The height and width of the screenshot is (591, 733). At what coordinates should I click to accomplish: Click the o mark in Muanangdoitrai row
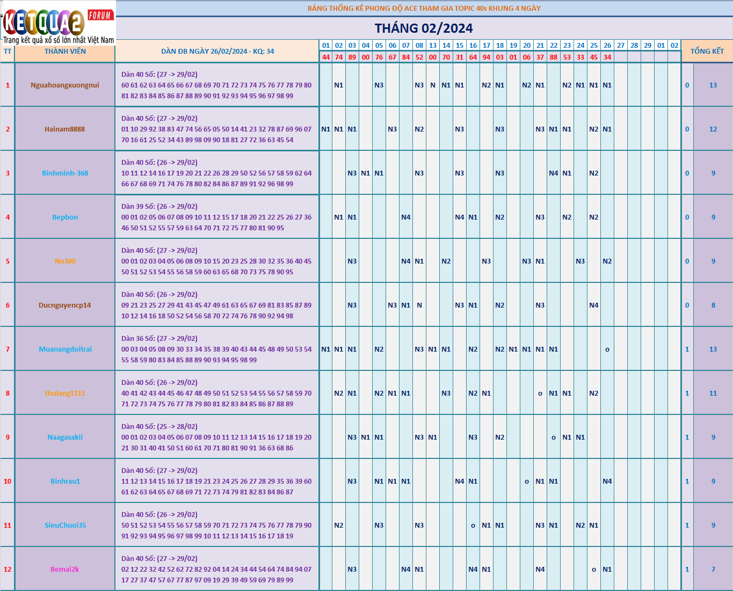[x=607, y=349]
